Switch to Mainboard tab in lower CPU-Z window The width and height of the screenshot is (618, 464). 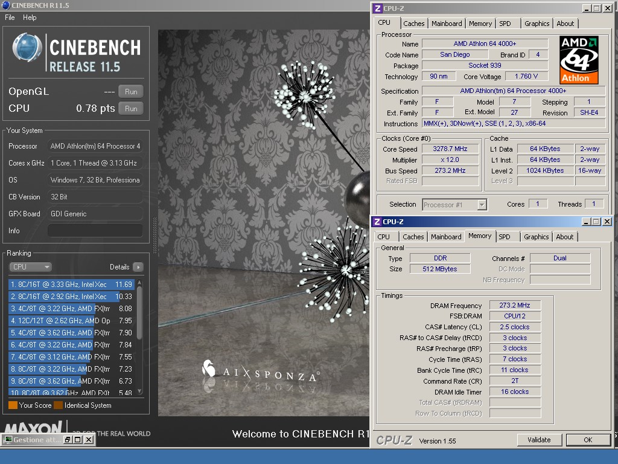pos(446,237)
